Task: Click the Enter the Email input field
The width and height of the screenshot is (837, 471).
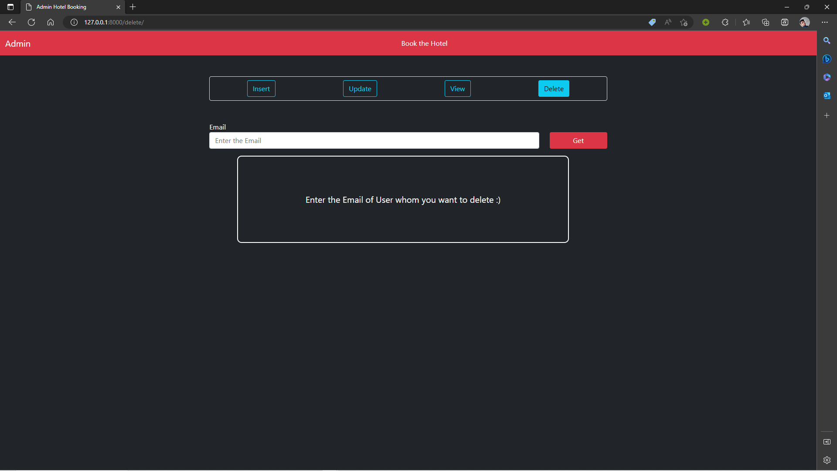Action: click(374, 140)
